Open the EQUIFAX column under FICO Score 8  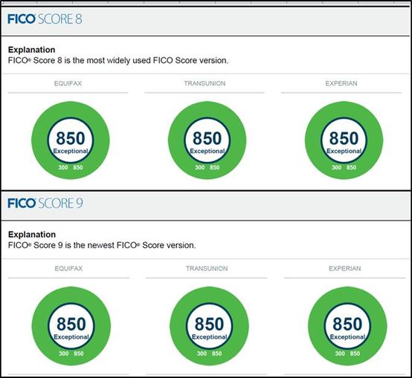pos(68,83)
